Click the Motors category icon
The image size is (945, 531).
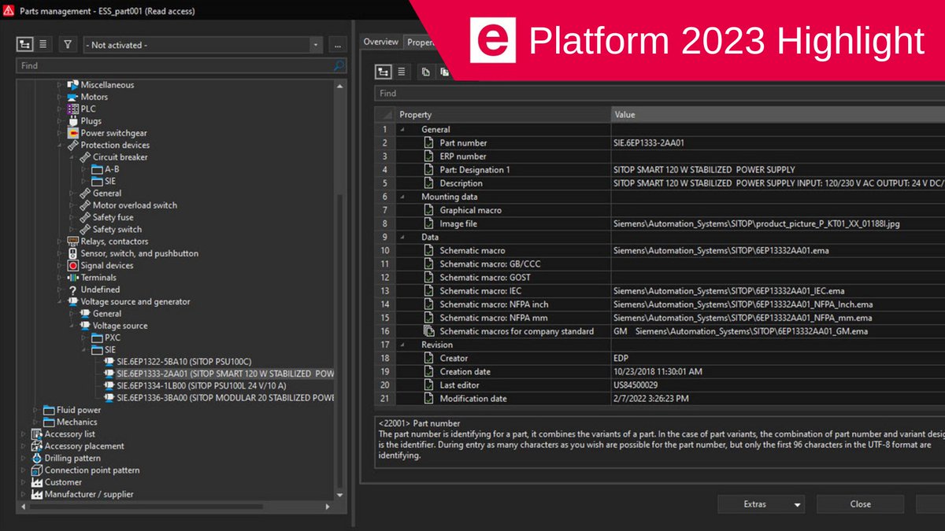(73, 97)
